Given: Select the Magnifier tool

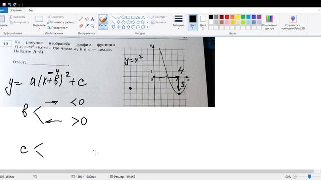Looking at the screenshot, I should [x=92, y=26].
